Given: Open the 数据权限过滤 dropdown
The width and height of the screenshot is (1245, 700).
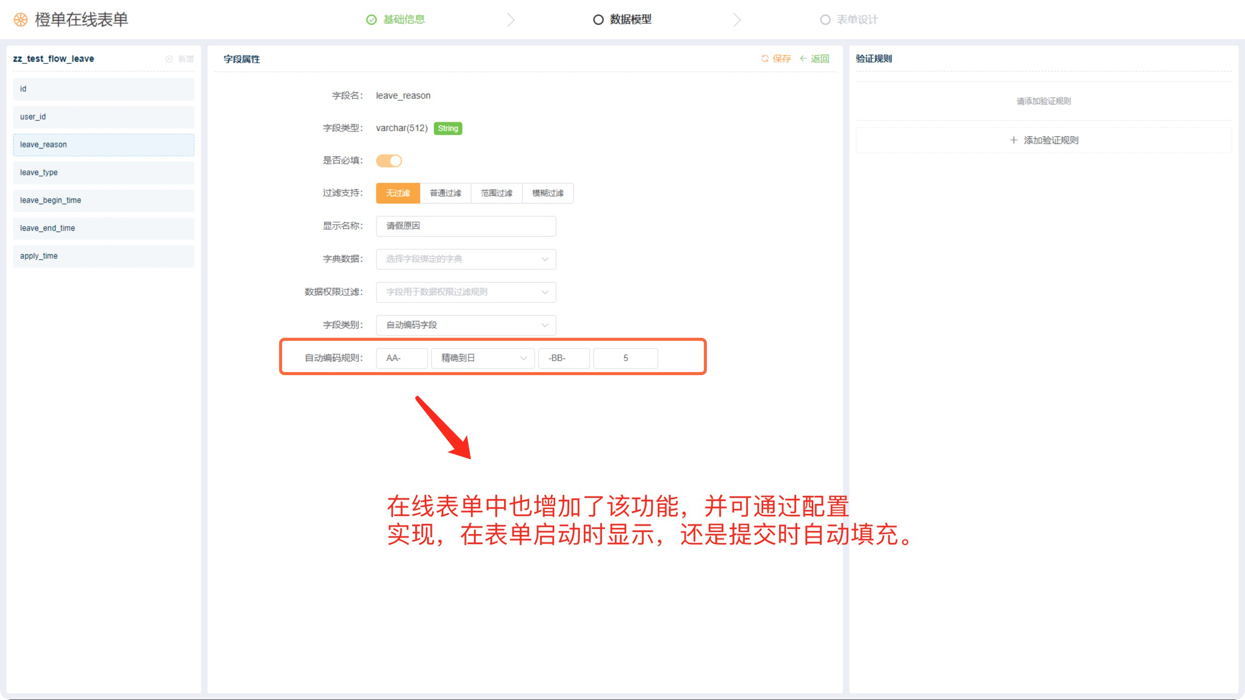Looking at the screenshot, I should (465, 292).
